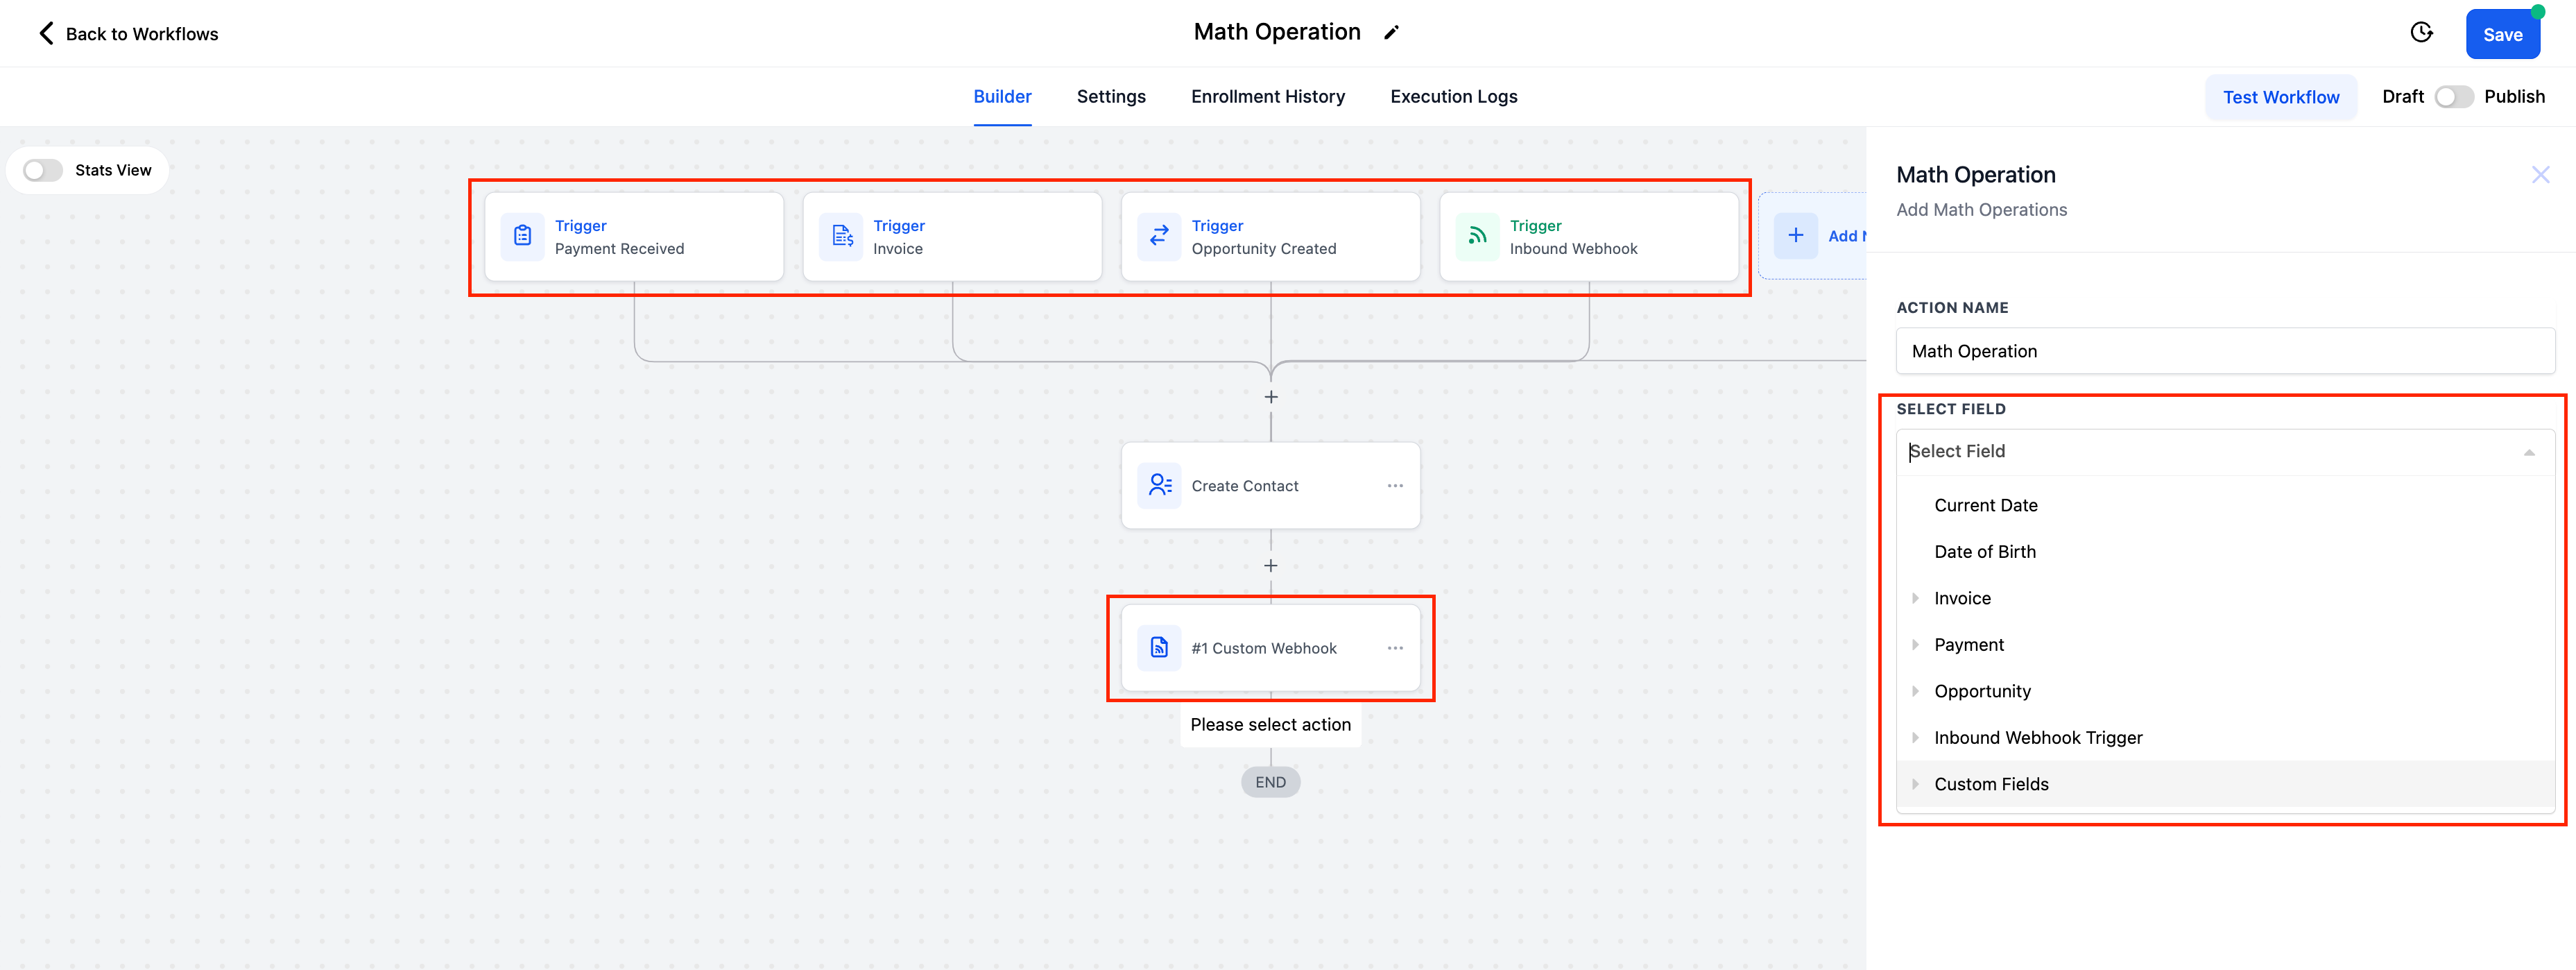This screenshot has height=970, width=2576.
Task: Click the Create Contact node icon
Action: coord(1160,485)
